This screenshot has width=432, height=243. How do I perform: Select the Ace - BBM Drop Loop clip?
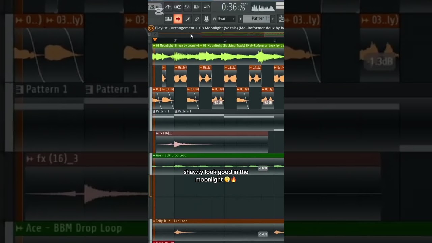click(218, 164)
